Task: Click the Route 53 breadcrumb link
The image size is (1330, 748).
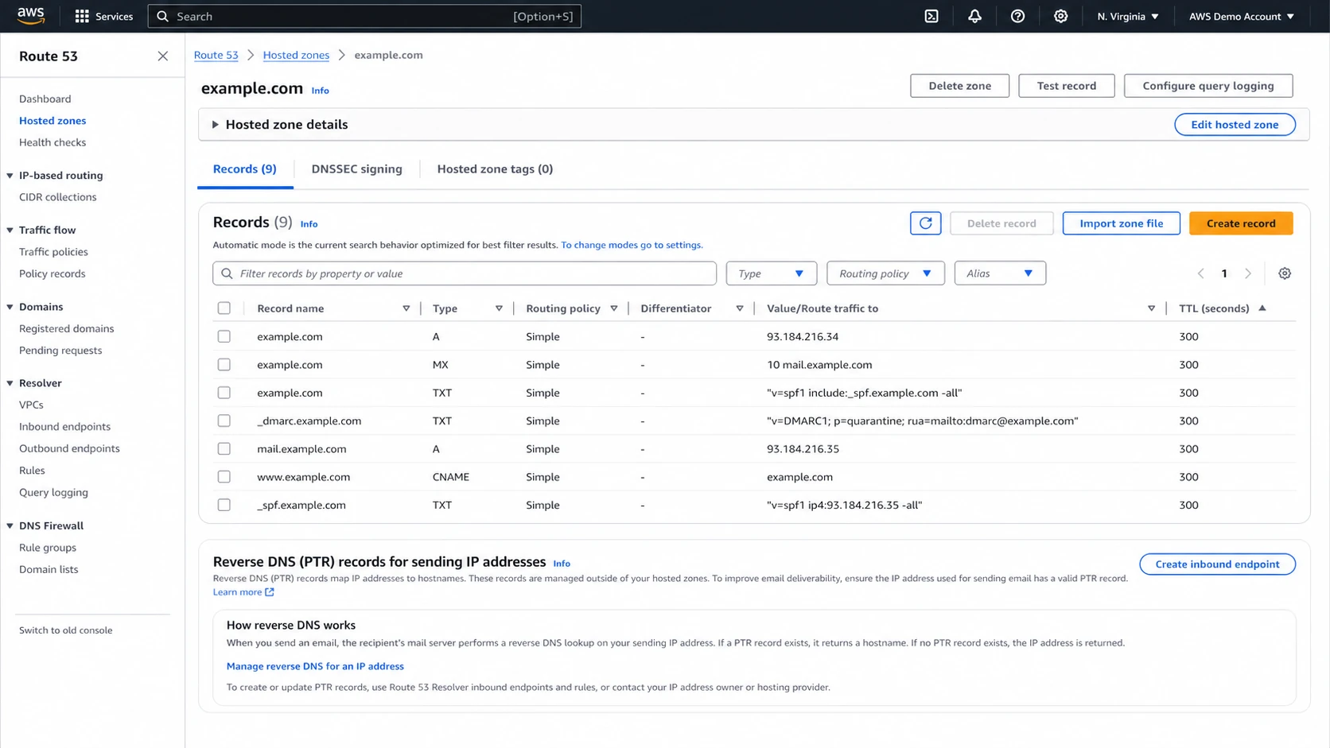Action: 216,55
